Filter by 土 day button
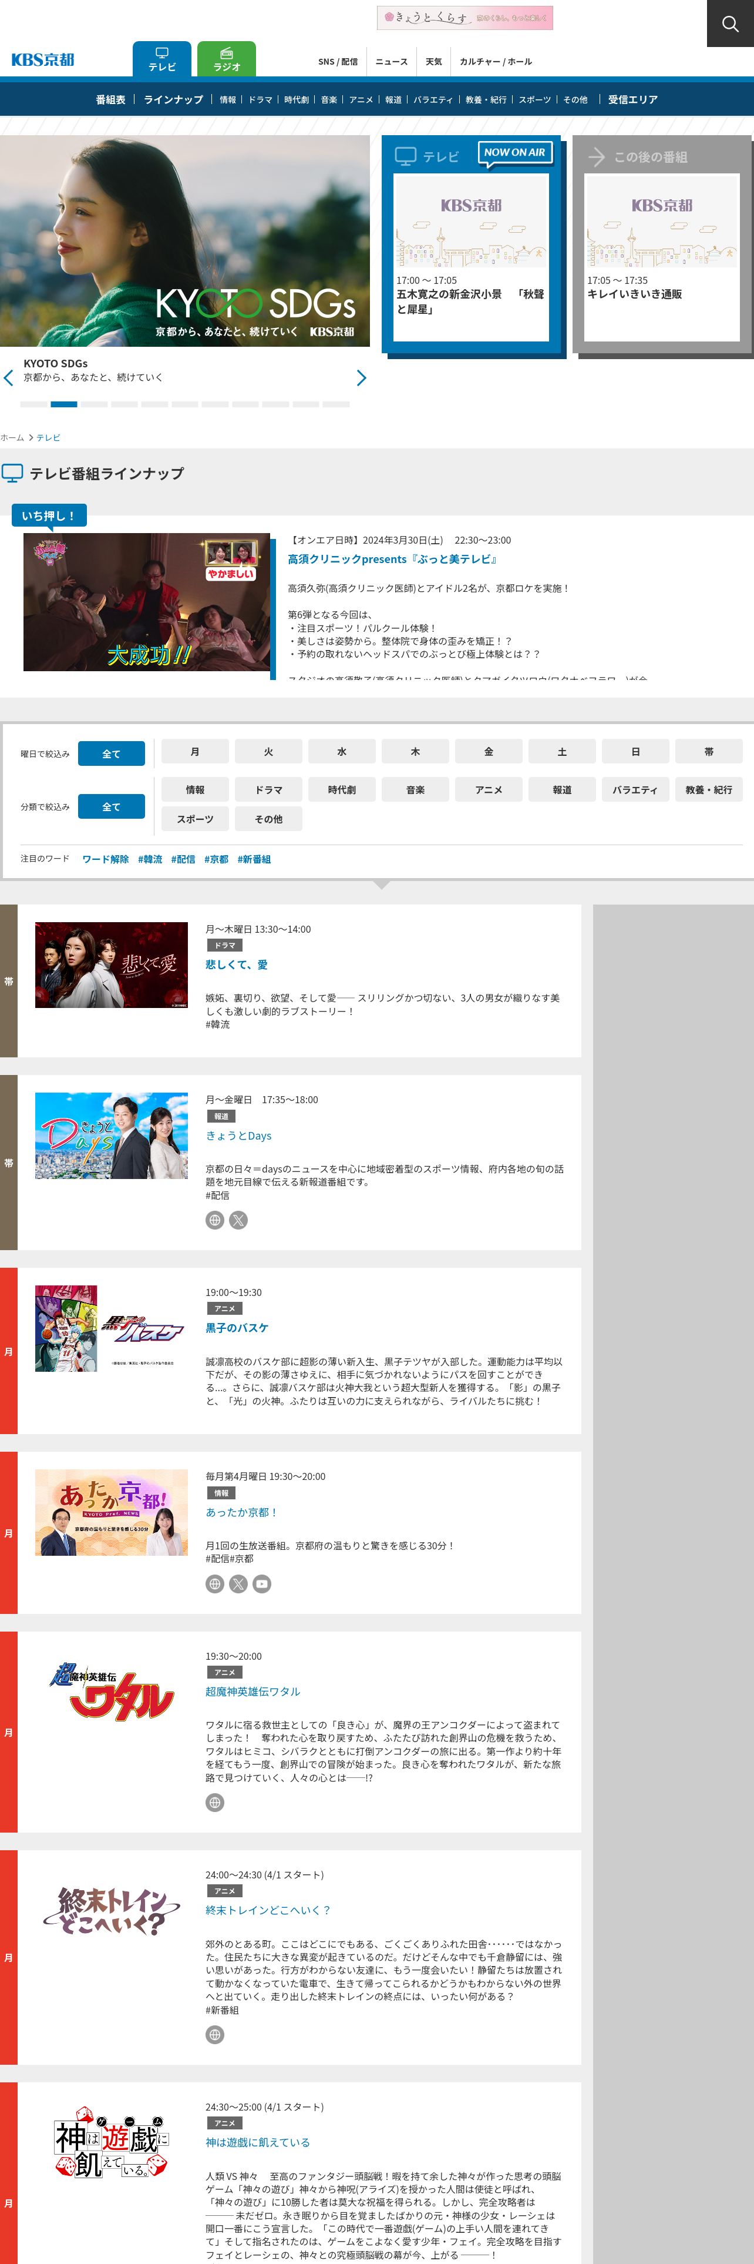The height and width of the screenshot is (2264, 754). tap(562, 752)
